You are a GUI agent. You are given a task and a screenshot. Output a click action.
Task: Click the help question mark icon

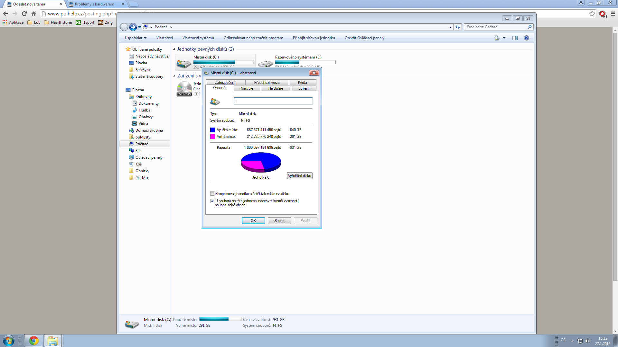click(x=527, y=38)
